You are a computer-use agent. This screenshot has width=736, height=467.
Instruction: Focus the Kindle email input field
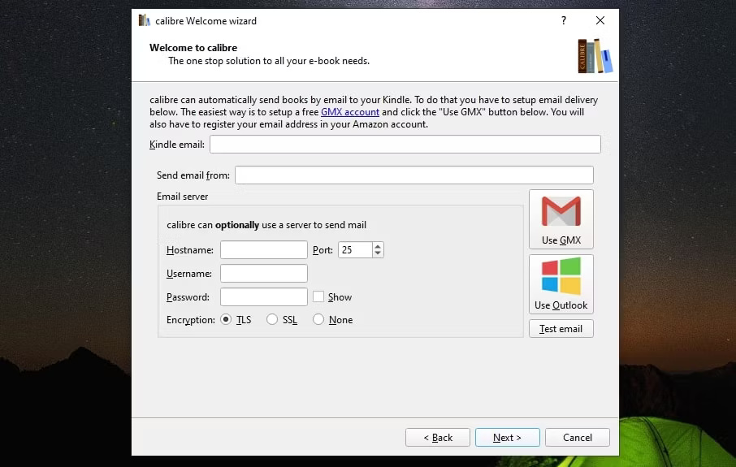coord(405,144)
